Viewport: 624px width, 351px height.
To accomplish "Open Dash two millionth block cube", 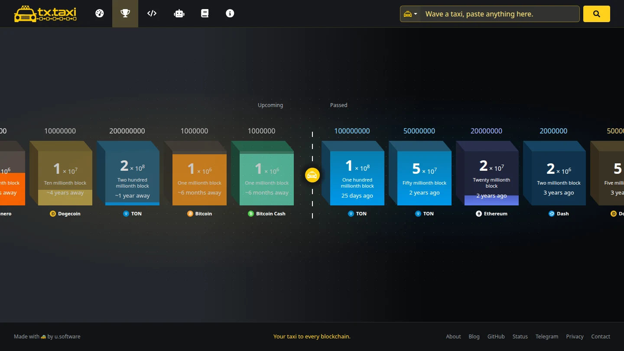I will click(x=554, y=173).
